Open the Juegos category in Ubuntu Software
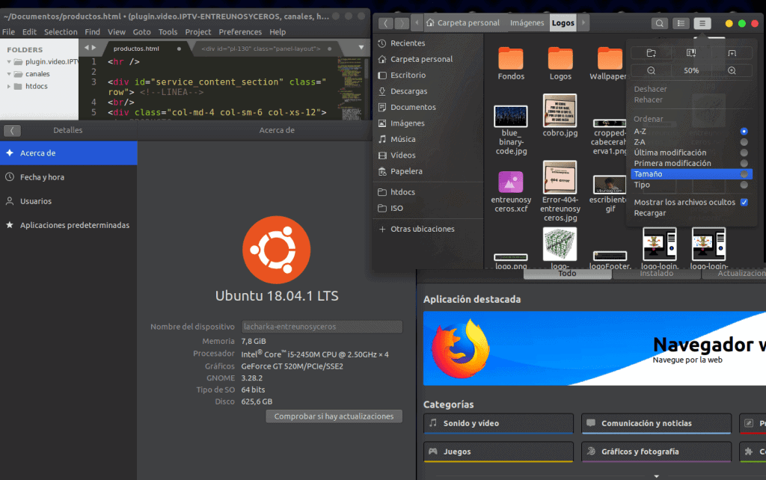The image size is (766, 480). [x=497, y=452]
